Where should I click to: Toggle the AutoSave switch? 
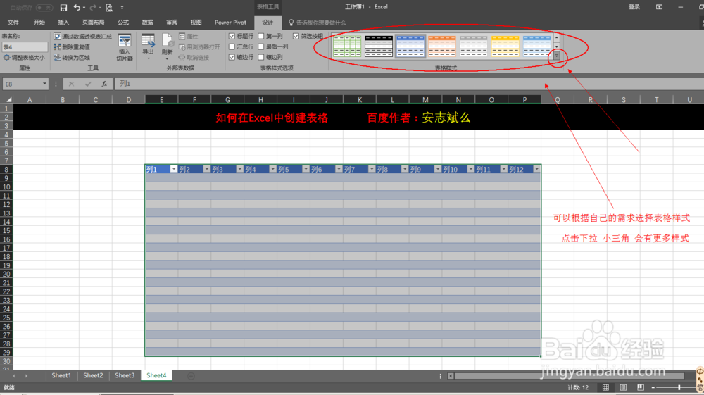point(44,8)
